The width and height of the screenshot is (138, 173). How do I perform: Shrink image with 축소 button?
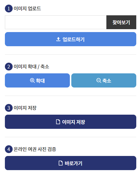coord(104,80)
